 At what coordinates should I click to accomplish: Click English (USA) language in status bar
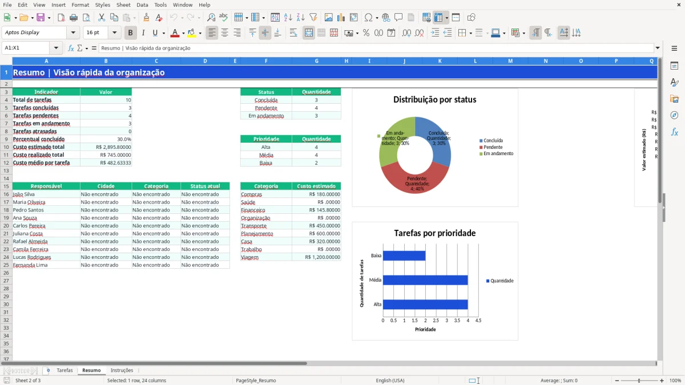[x=390, y=380]
